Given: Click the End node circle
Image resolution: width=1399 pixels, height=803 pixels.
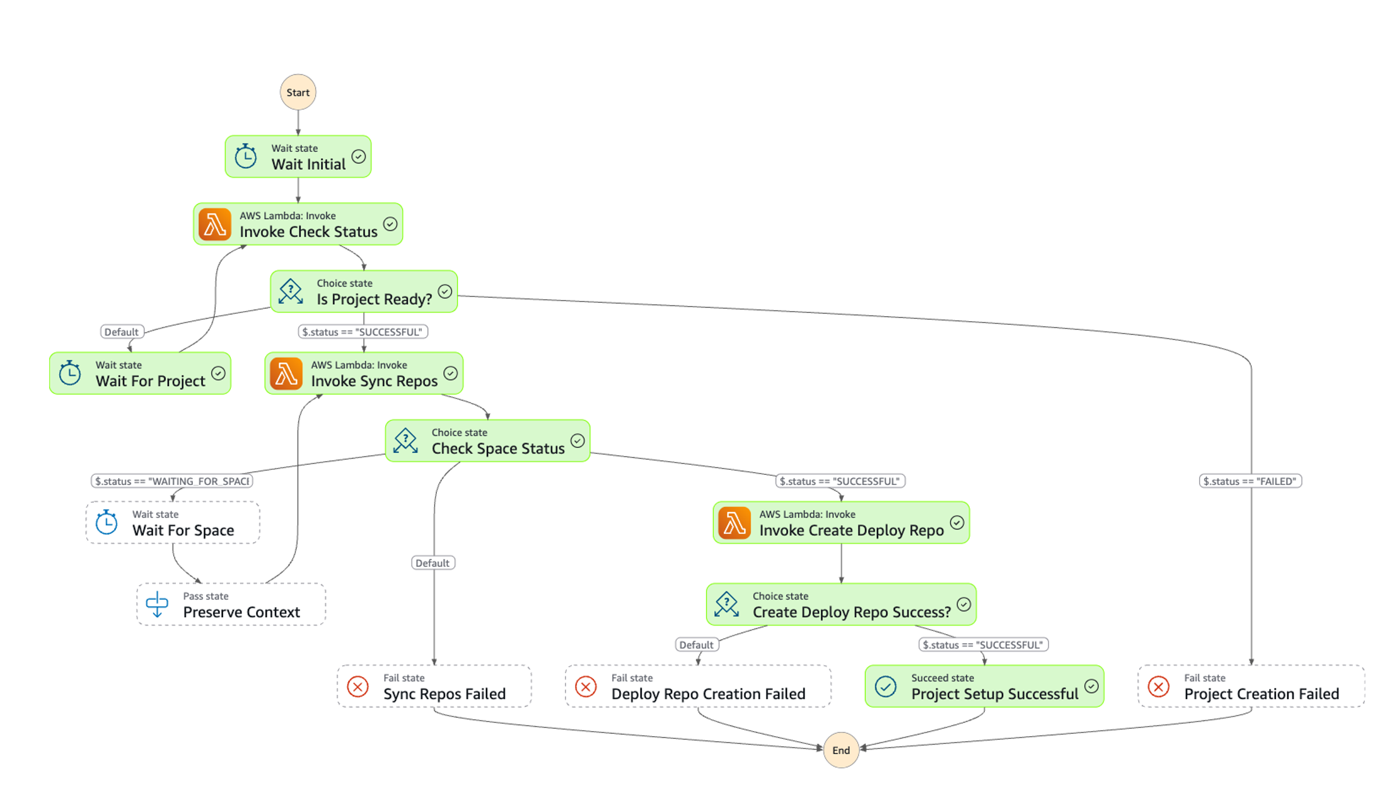Looking at the screenshot, I should (x=841, y=750).
